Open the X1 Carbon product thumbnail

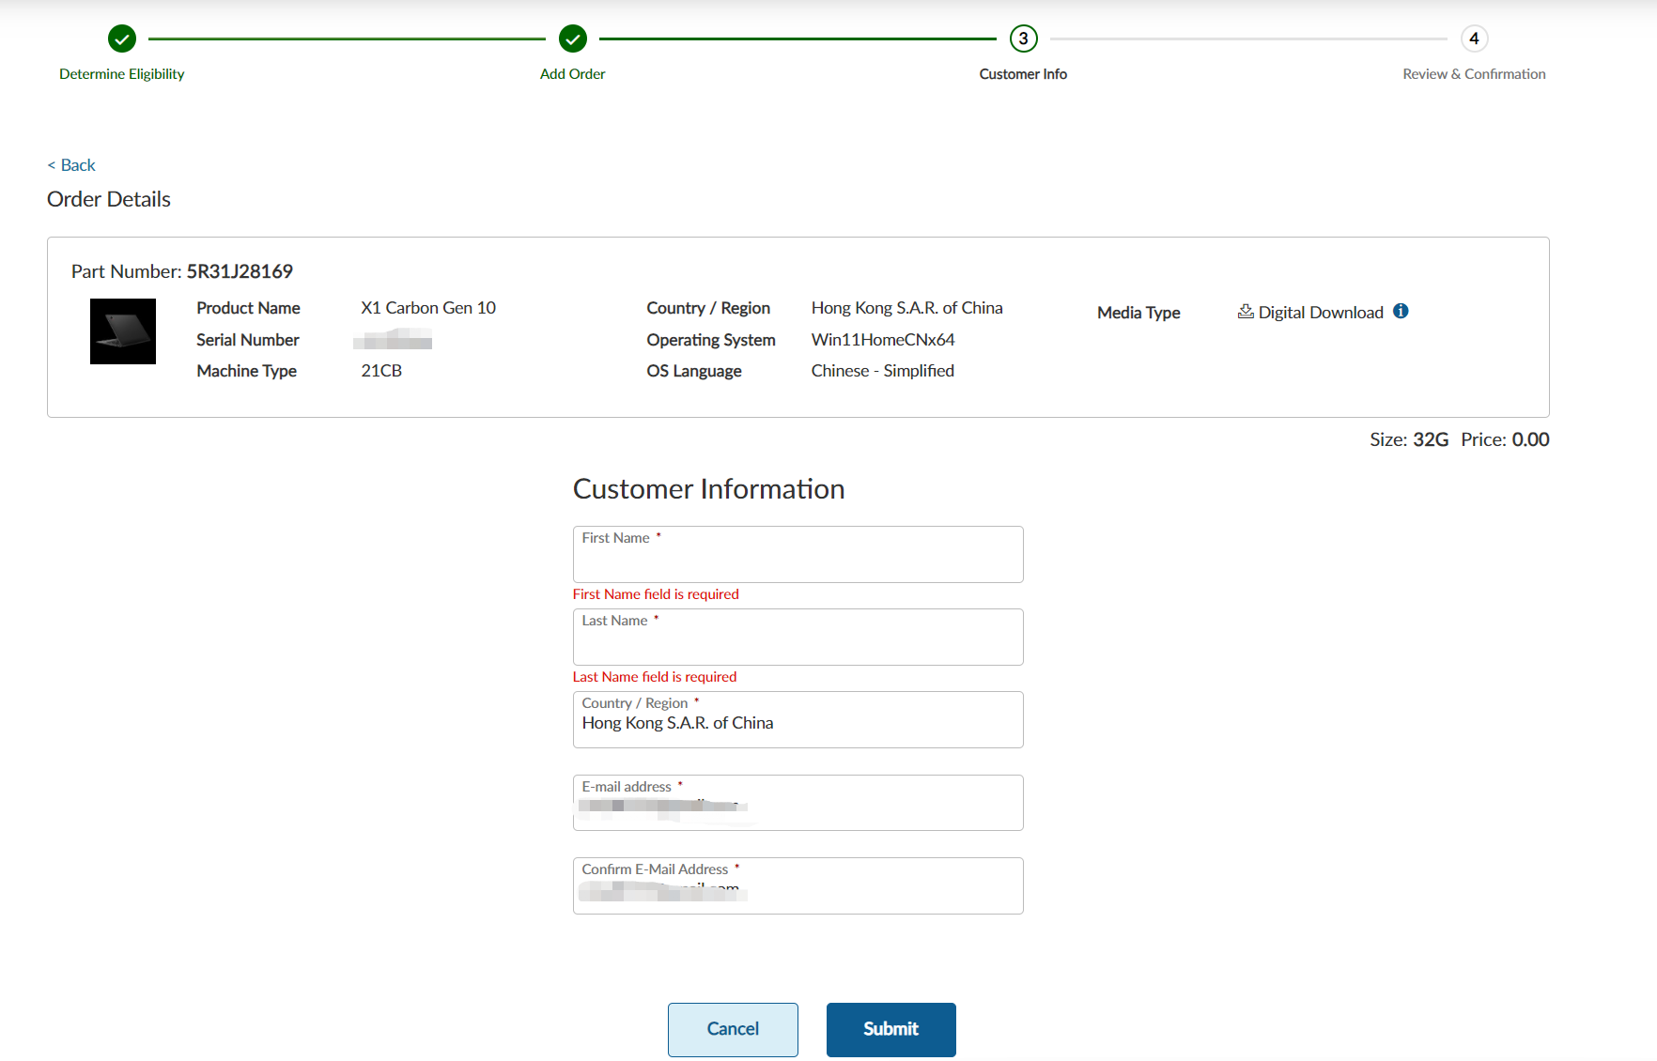coord(123,331)
